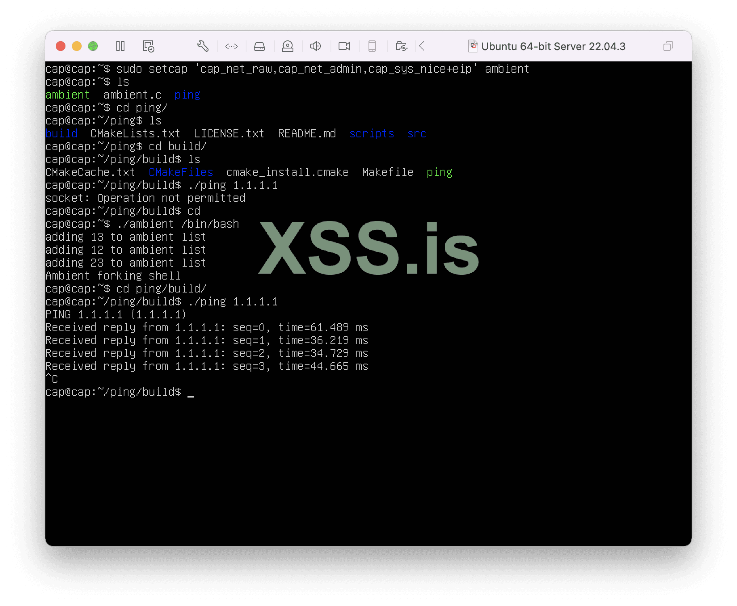Click the CD/DVD drive icon

tap(288, 46)
